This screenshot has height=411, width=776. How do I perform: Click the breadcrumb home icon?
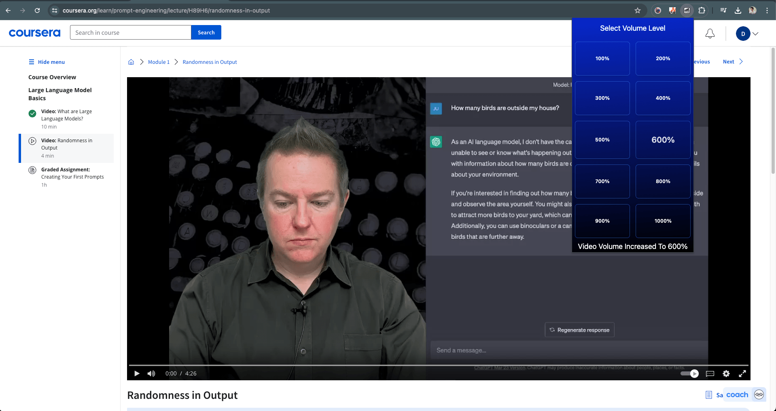[131, 62]
